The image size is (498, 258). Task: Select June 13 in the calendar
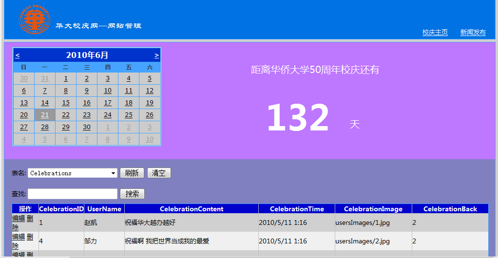click(24, 103)
